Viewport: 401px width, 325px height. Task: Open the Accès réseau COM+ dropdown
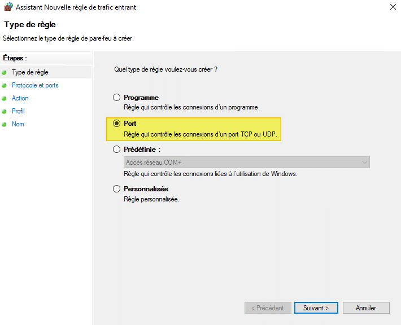247,162
